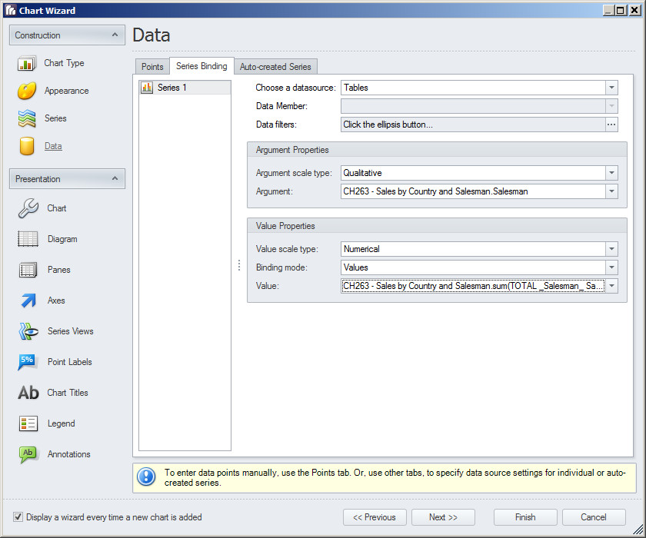Click the Series 1 bar chart icon
The image size is (646, 538).
pyautogui.click(x=147, y=88)
